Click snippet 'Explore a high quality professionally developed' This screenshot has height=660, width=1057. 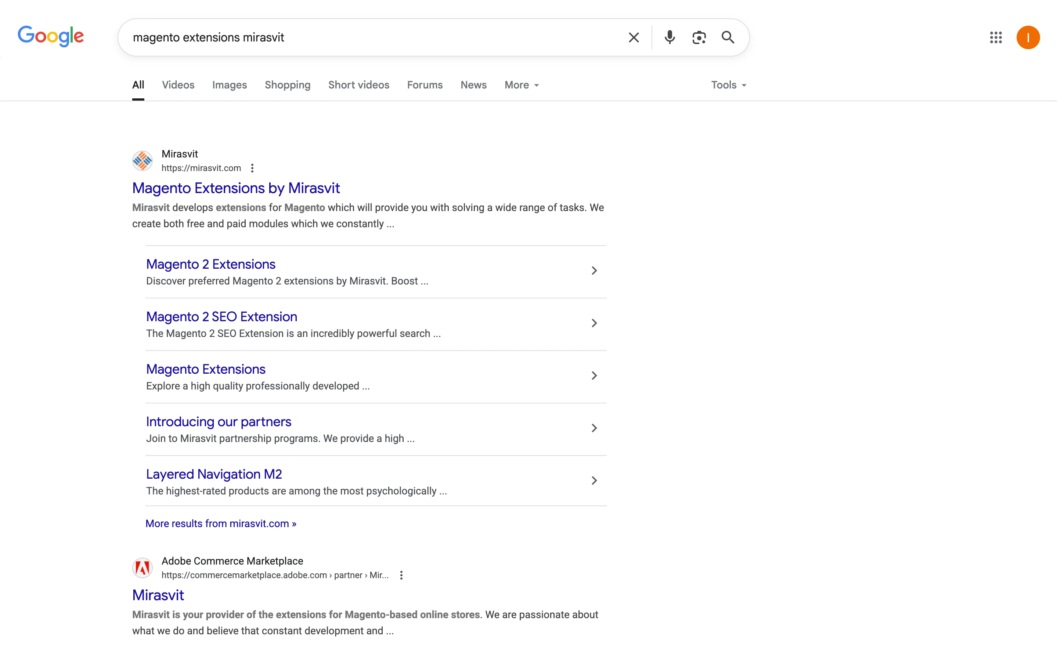pyautogui.click(x=257, y=386)
